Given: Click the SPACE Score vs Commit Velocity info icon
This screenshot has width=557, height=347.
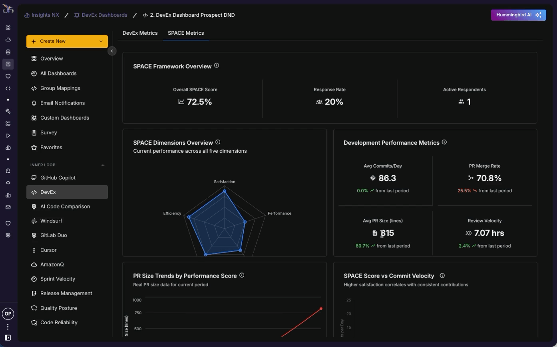Looking at the screenshot, I should [x=442, y=276].
